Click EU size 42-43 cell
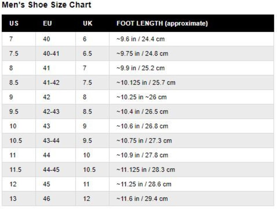The height and width of the screenshot is (209, 277). click(56, 112)
